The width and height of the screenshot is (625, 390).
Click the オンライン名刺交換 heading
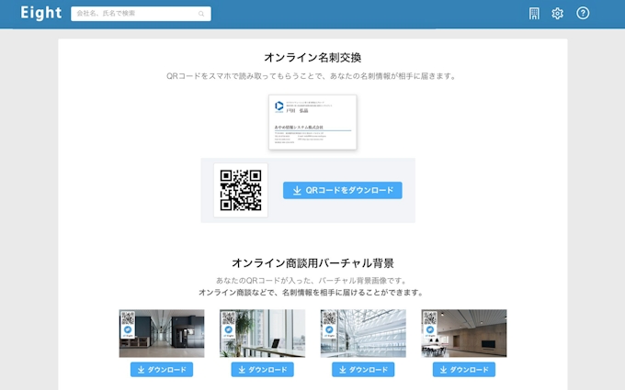coord(312,57)
